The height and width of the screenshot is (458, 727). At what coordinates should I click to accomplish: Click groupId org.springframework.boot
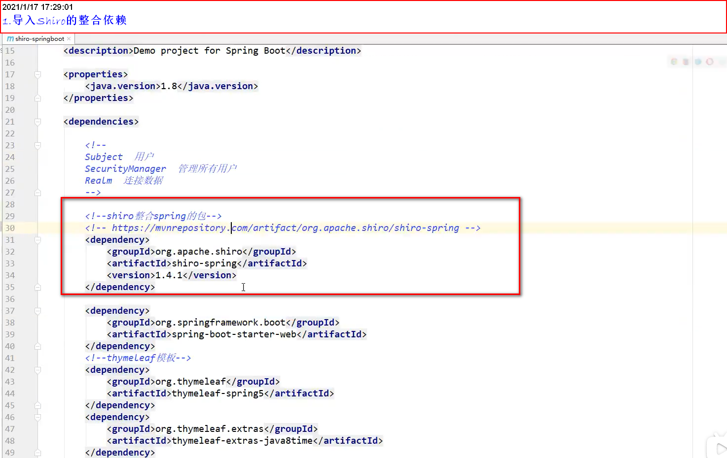(x=221, y=323)
